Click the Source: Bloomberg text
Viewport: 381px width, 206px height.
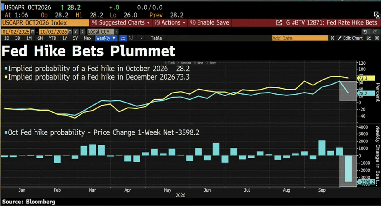(29, 202)
